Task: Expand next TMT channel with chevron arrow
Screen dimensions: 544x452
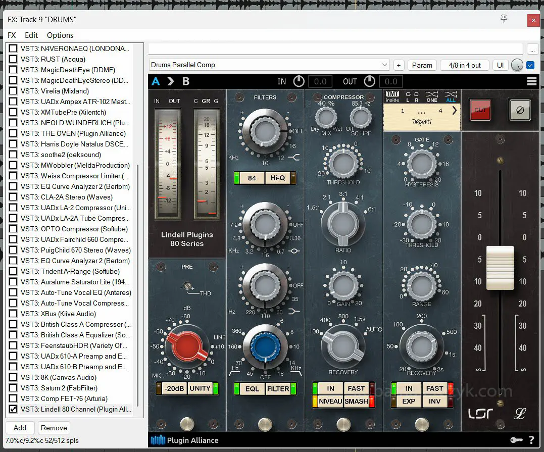Action: coord(454,111)
